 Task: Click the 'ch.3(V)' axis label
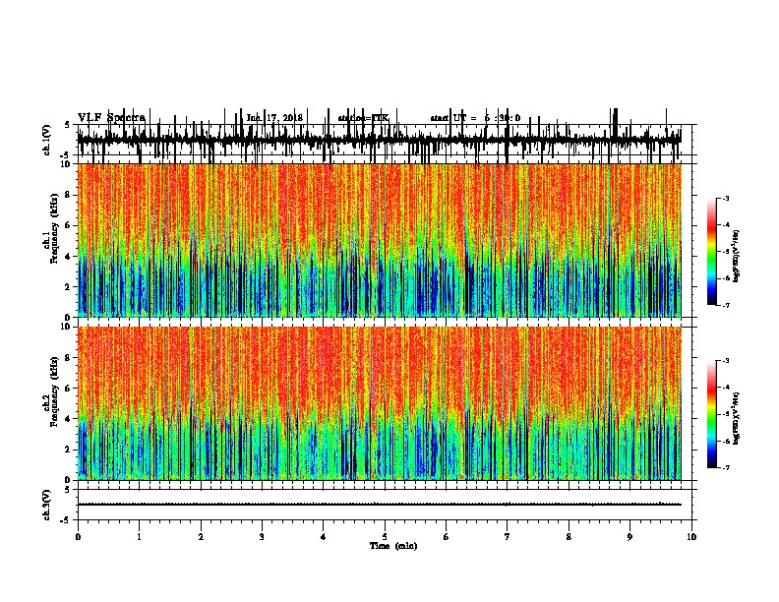47,505
